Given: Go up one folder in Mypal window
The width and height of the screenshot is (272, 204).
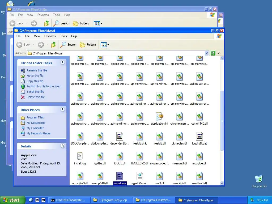Looking at the screenshot, I should click(54, 45).
